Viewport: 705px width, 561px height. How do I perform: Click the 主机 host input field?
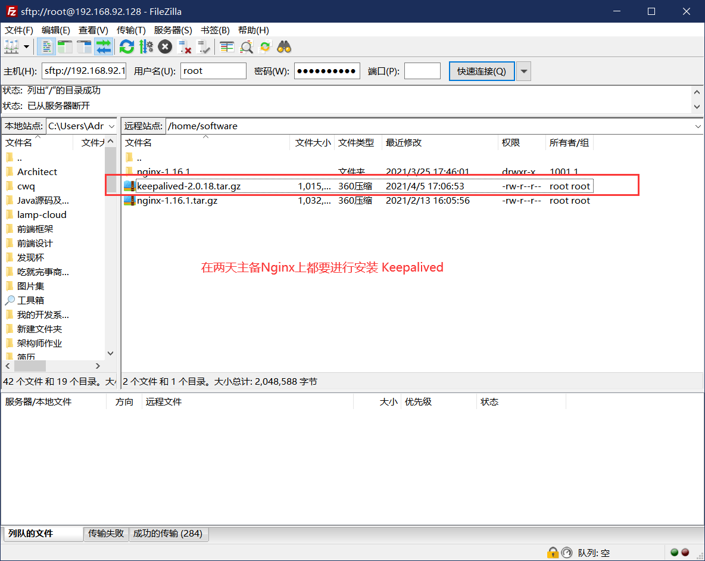pyautogui.click(x=84, y=71)
